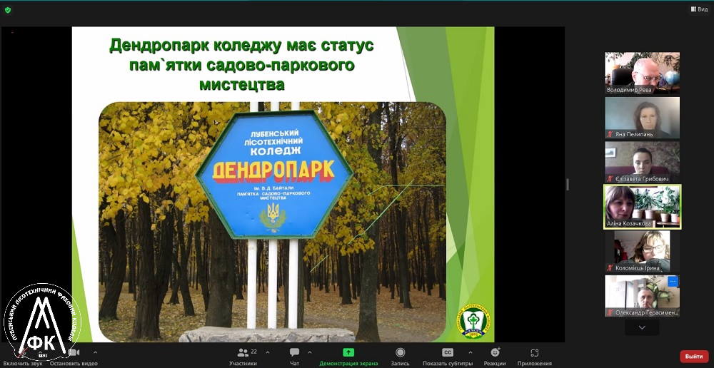Expand the participants options chevron
The image size is (714, 368).
click(267, 352)
